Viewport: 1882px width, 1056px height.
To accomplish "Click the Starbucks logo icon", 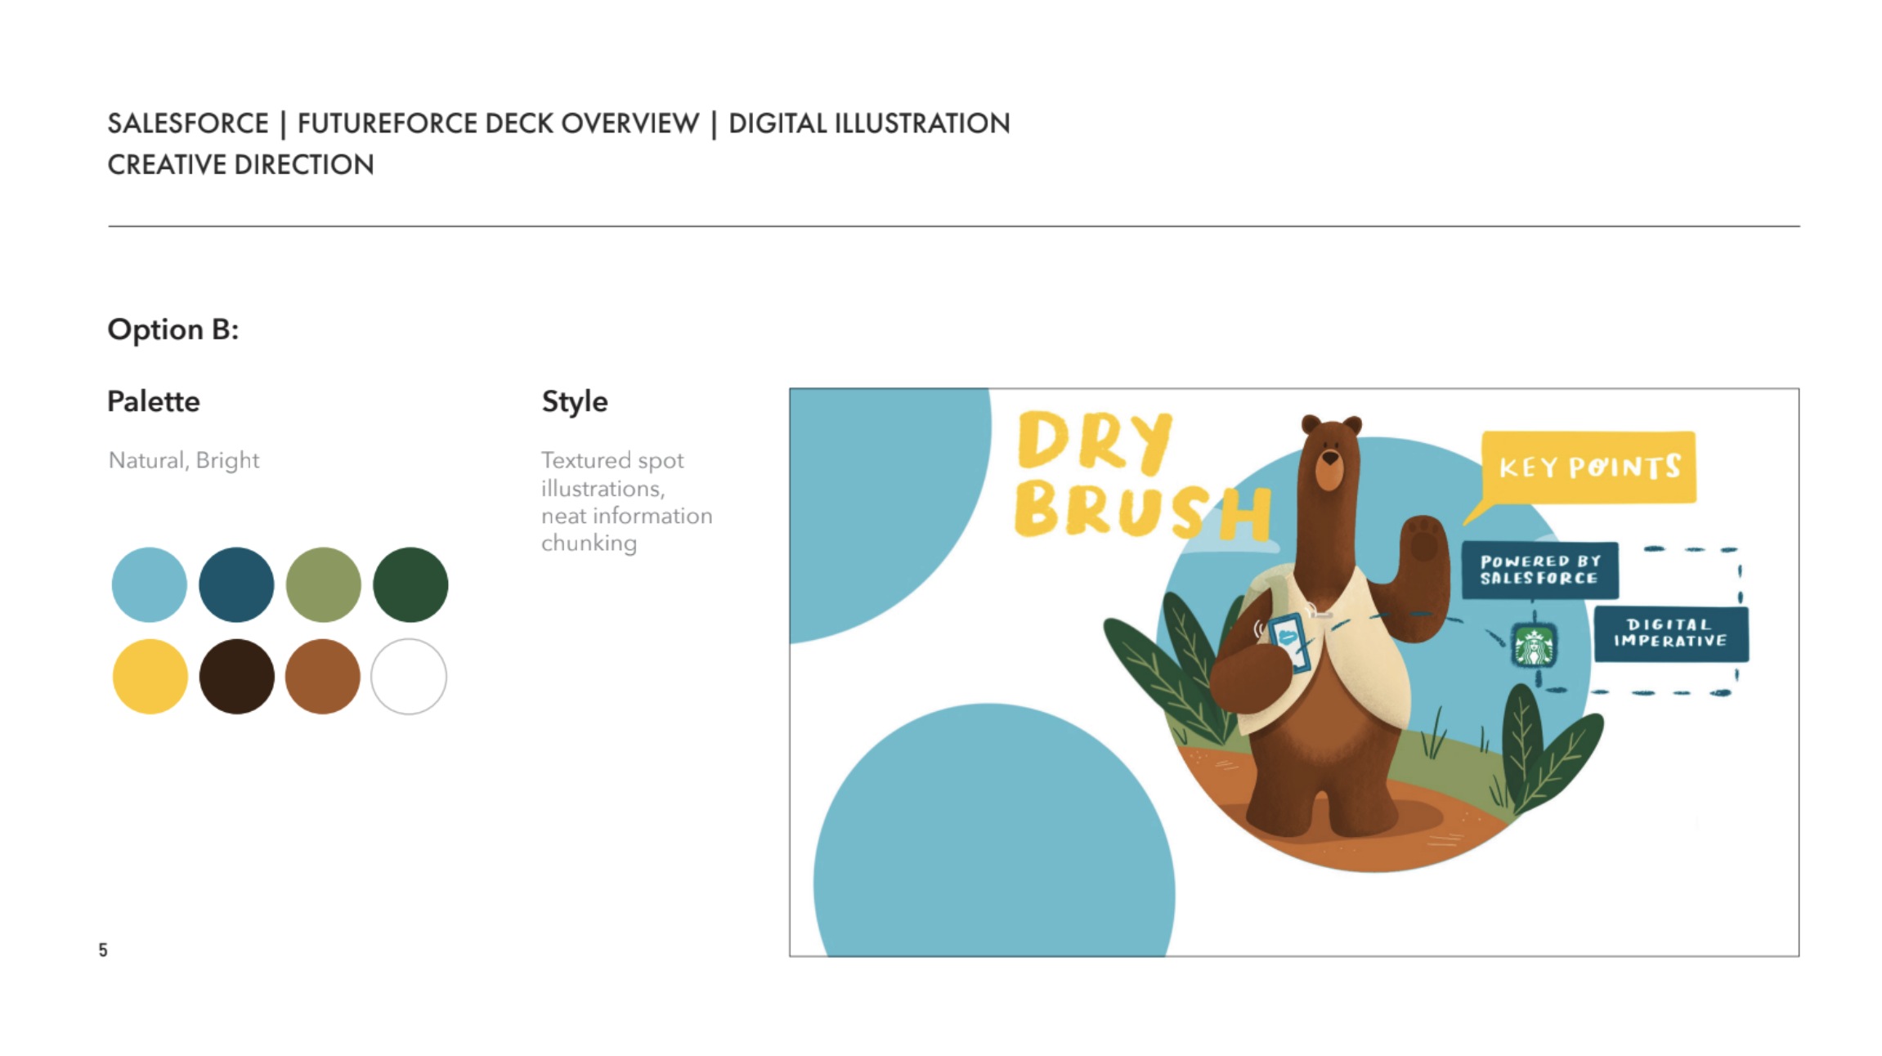I will point(1534,646).
